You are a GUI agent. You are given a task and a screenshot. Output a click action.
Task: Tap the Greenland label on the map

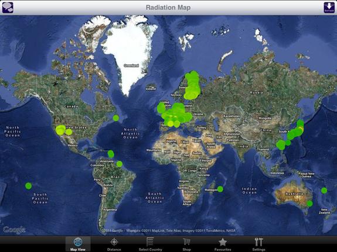pyautogui.click(x=131, y=65)
